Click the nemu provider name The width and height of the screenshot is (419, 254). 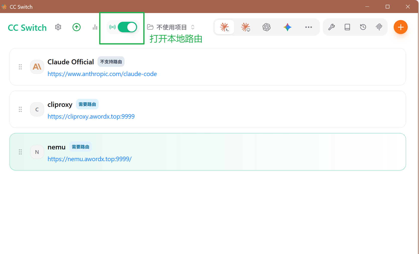57,147
